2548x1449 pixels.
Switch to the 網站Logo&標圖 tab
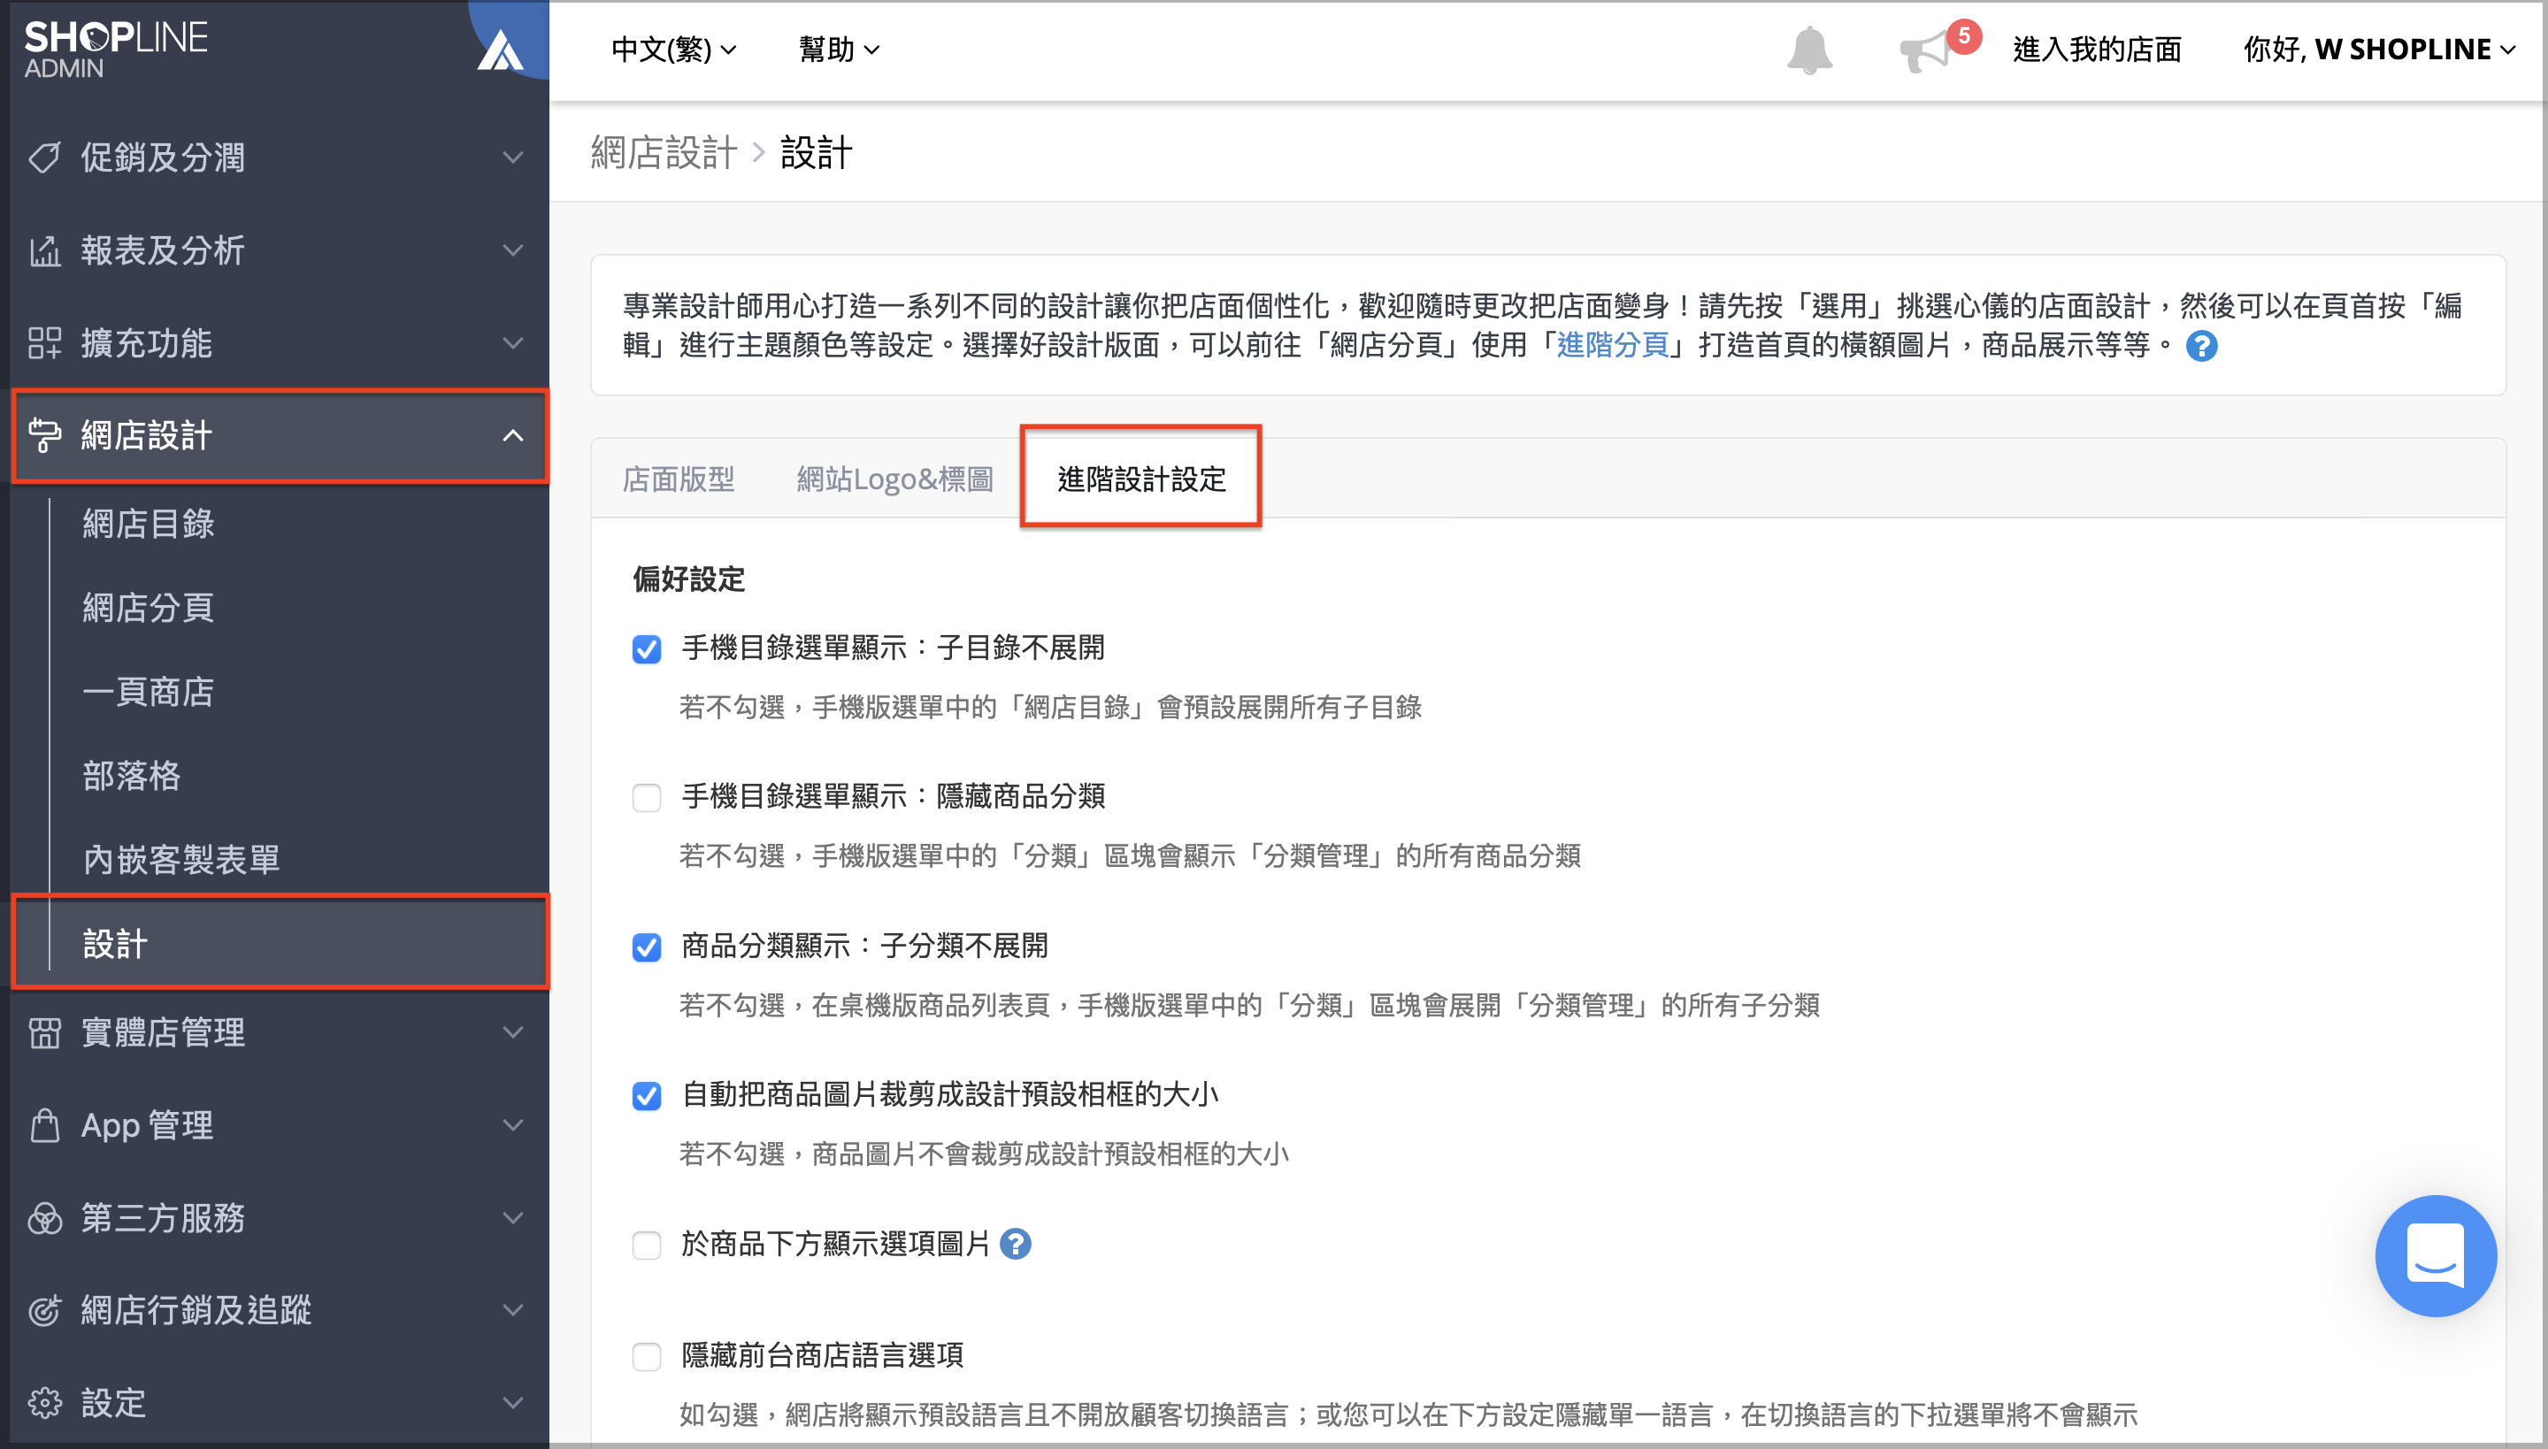[x=894, y=479]
